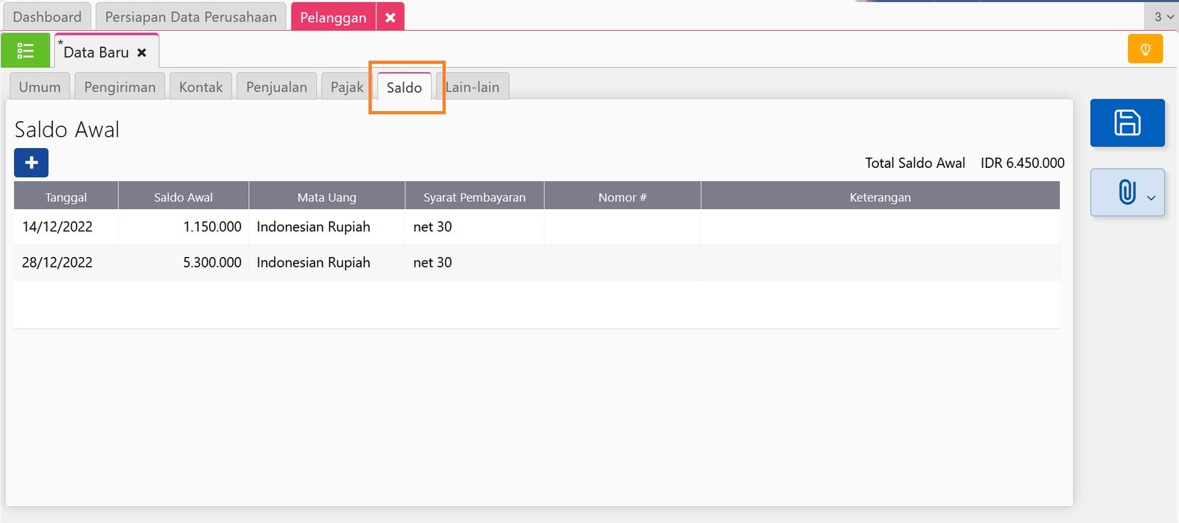1179x523 pixels.
Task: Open Persiapan Data Perusahaan tab
Action: 191,17
